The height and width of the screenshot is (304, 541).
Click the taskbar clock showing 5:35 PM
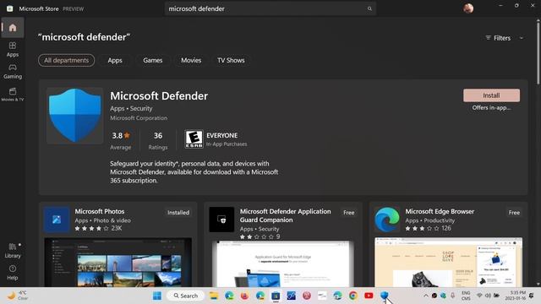[516, 296]
